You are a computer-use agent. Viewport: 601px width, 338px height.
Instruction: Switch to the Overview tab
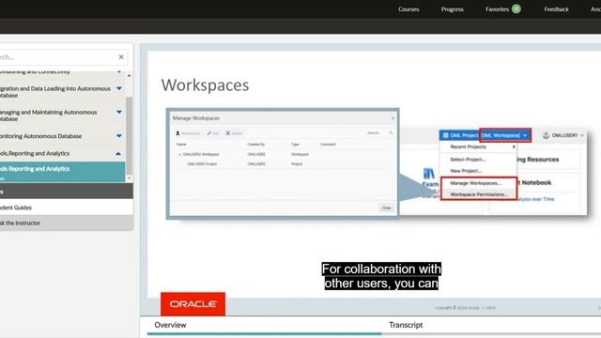[x=170, y=325]
